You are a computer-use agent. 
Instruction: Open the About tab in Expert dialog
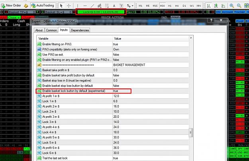(39, 30)
